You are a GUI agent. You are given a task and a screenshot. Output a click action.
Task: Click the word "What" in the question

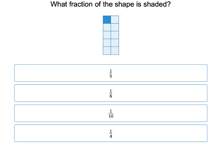pos(59,5)
